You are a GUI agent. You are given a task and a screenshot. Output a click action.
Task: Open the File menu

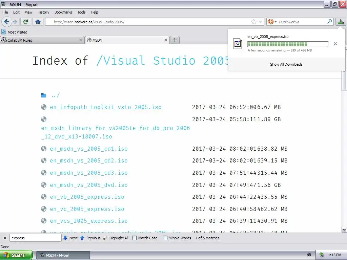coord(5,12)
